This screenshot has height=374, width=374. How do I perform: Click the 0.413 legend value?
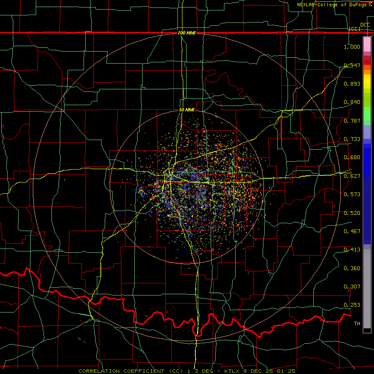click(352, 250)
